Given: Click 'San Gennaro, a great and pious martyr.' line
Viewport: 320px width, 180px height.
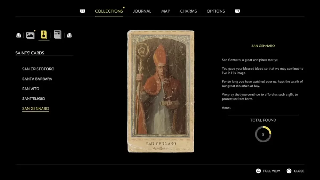Looking at the screenshot, I should click(x=250, y=60).
